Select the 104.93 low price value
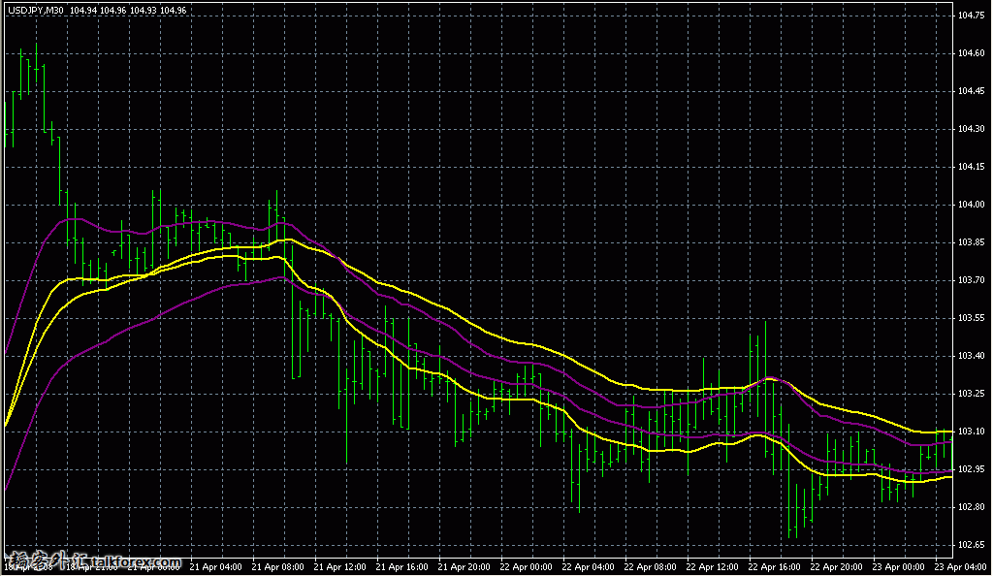Viewport: 993px width, 576px height. click(144, 11)
